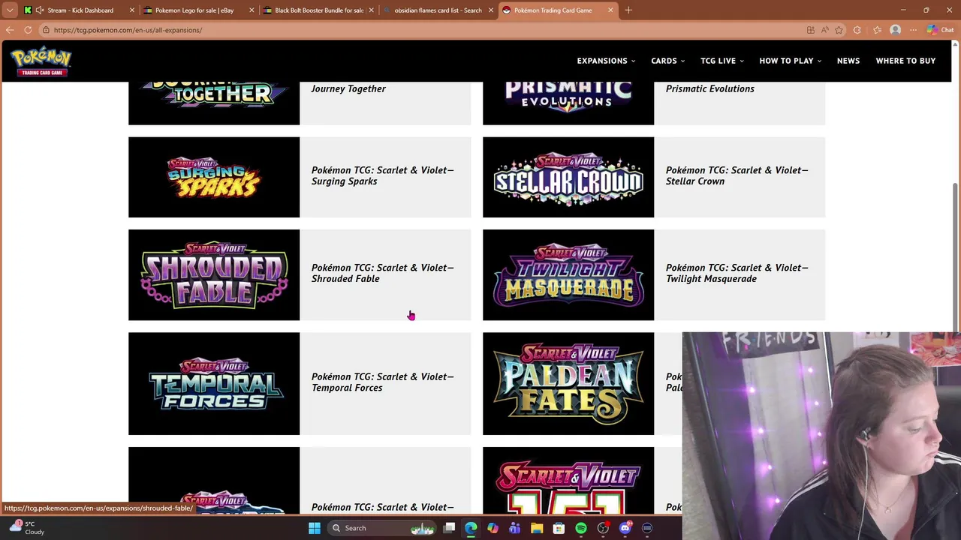Click the address bar URL field
This screenshot has width=961, height=540.
(x=420, y=30)
